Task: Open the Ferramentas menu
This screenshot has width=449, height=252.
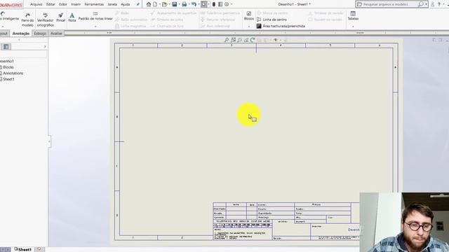Action: (x=94, y=4)
